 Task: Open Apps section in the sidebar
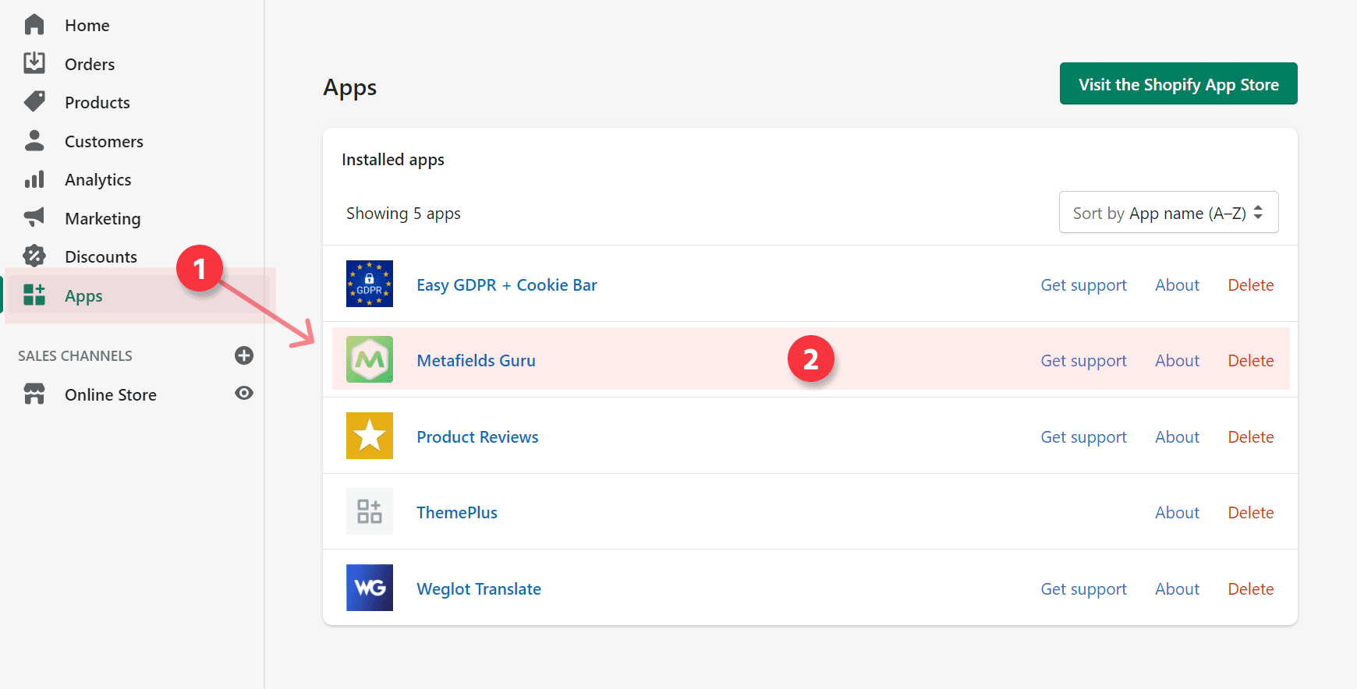tap(83, 296)
